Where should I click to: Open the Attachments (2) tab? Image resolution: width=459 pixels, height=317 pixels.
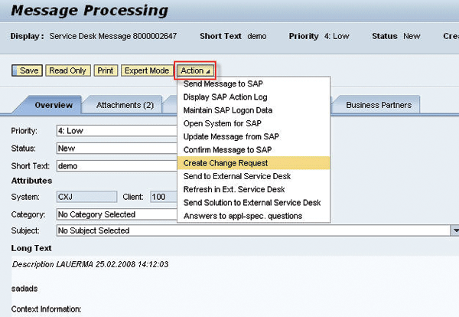[x=125, y=105]
